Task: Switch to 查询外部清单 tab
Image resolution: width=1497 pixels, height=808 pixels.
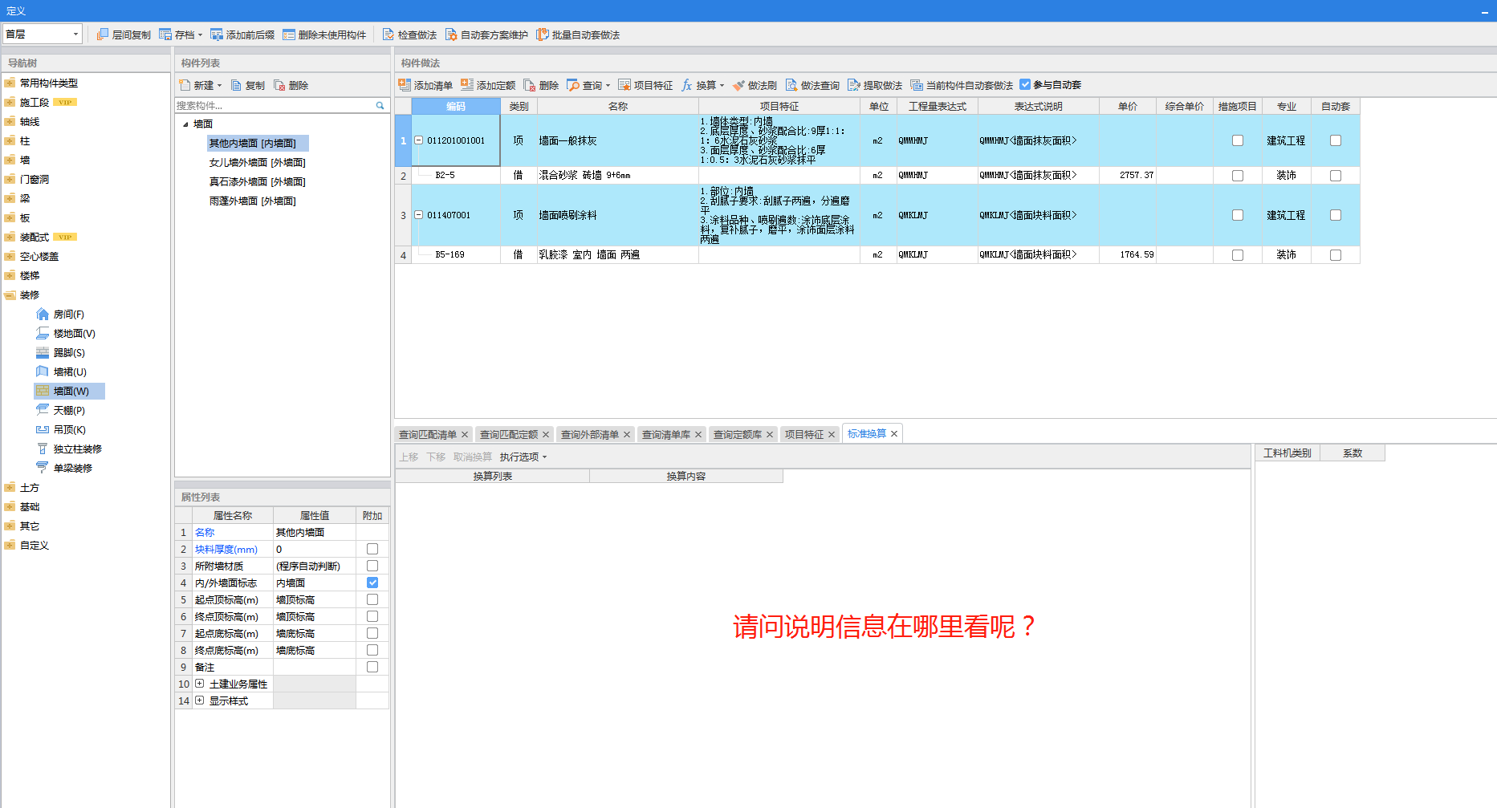Action: click(590, 434)
